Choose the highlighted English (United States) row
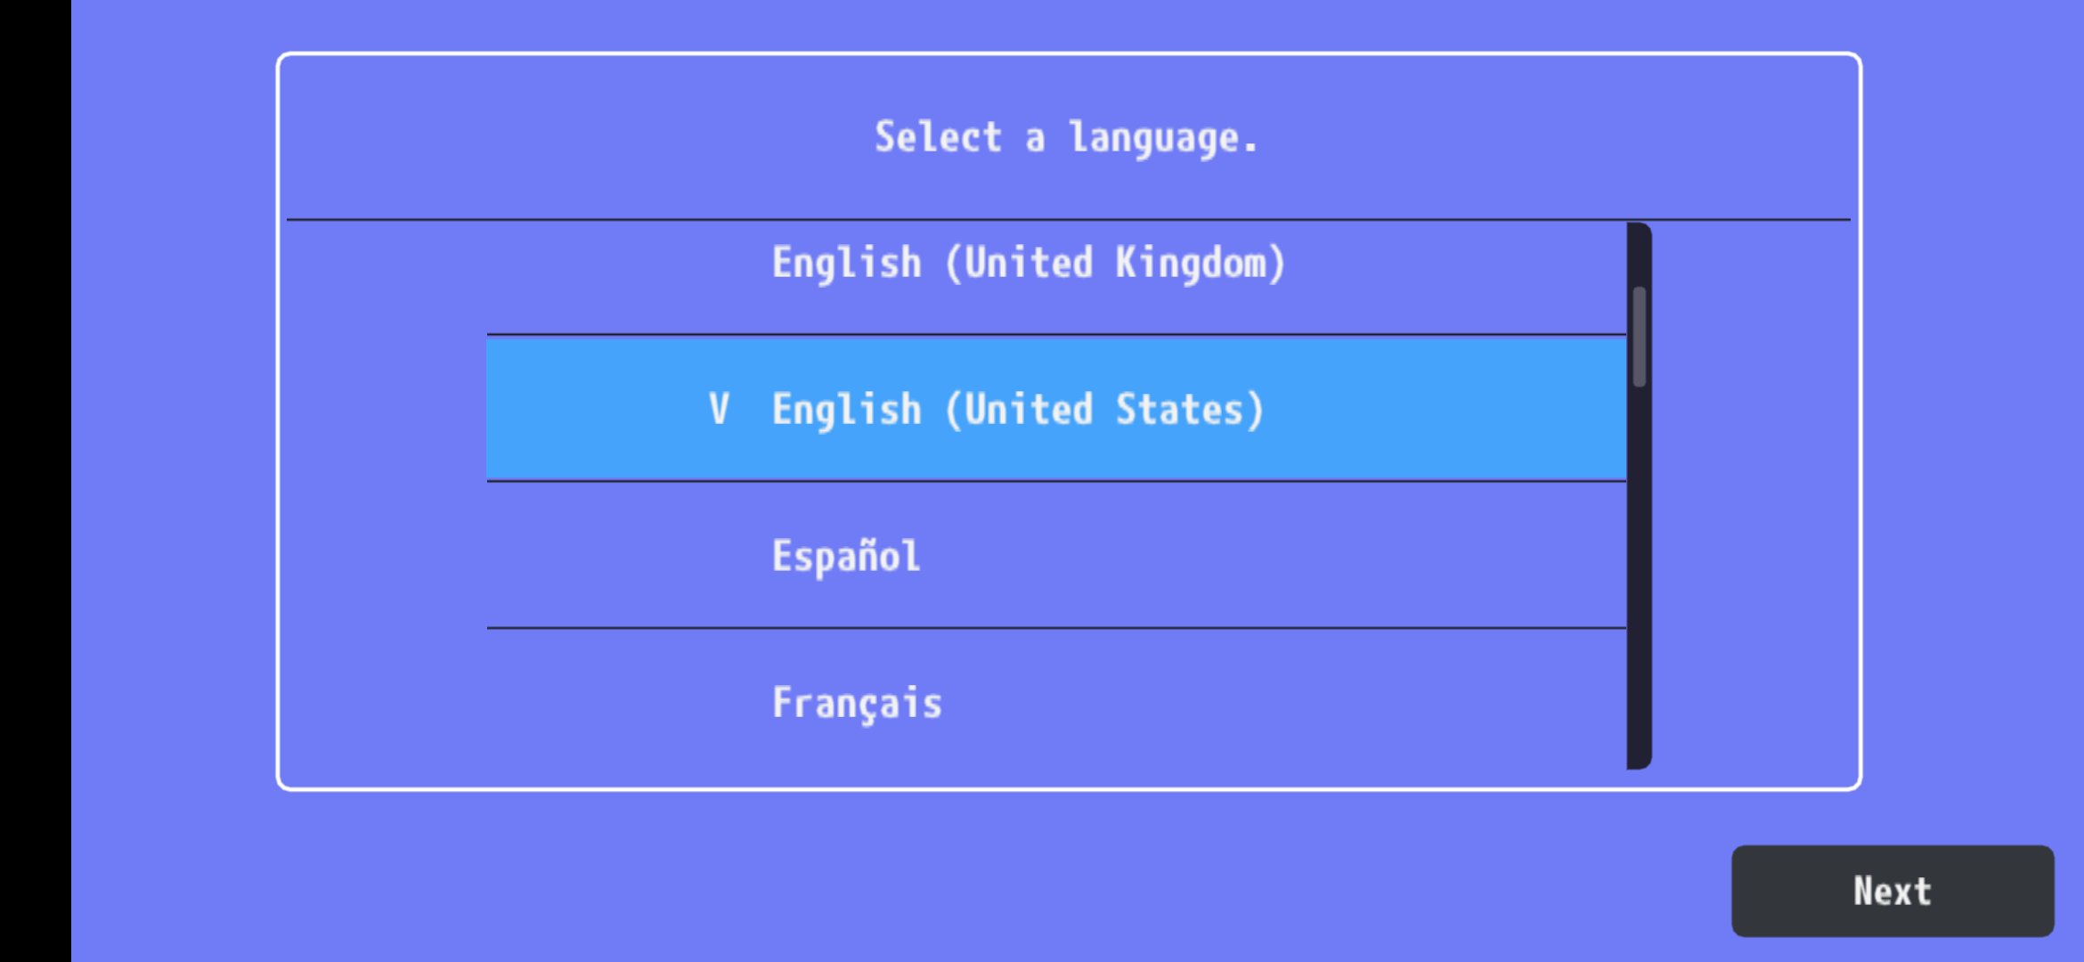The width and height of the screenshot is (2084, 962). (1055, 409)
